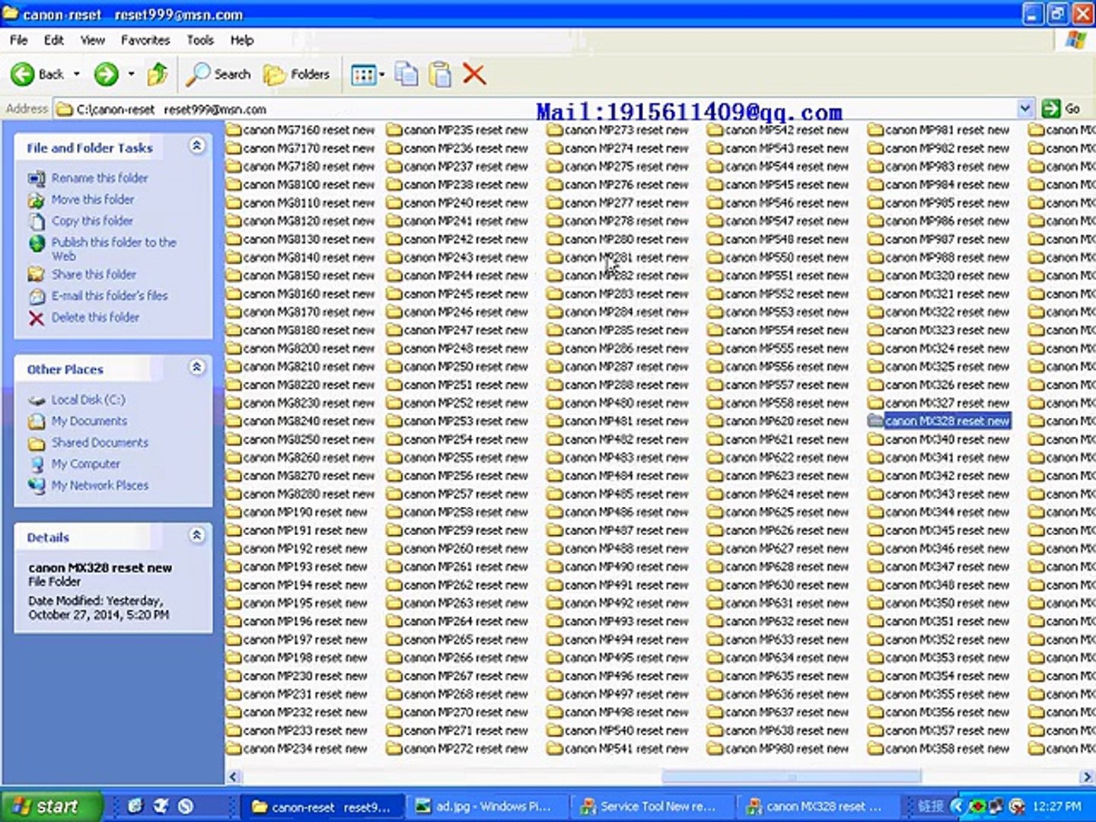Open the Tools menu
This screenshot has height=822, width=1096.
[200, 40]
